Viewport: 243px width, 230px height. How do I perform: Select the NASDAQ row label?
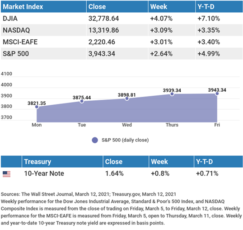16,30
